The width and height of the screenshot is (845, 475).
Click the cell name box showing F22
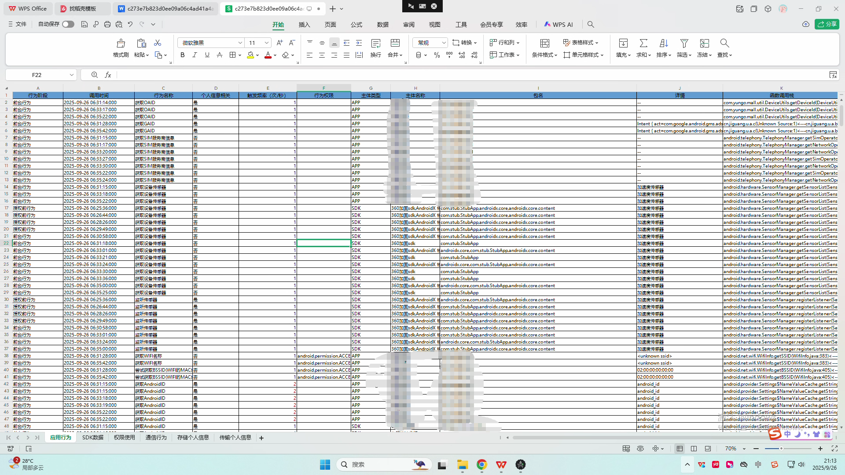(x=37, y=75)
